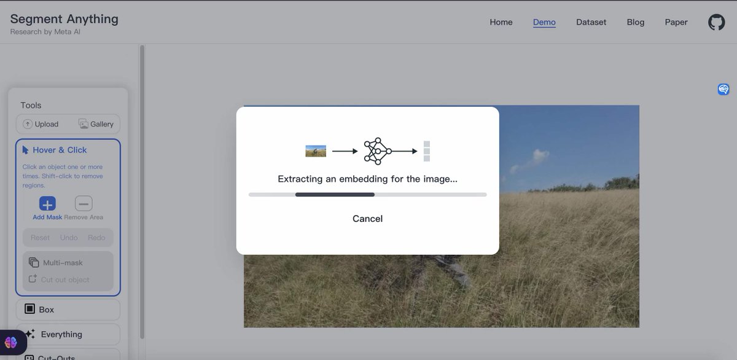The image size is (737, 360).
Task: Click the Segment Anything title
Action: [64, 18]
